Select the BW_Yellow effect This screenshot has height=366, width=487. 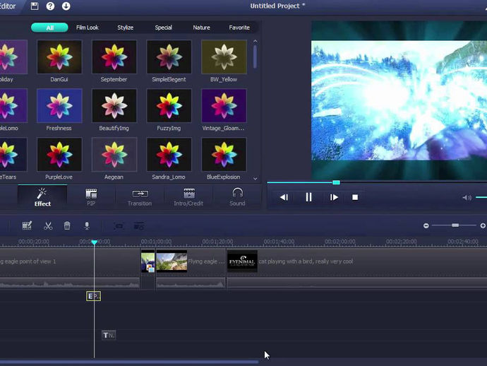tap(224, 57)
